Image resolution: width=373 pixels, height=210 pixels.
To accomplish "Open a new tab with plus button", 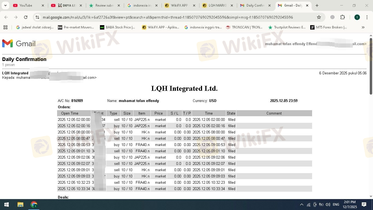I will [317, 5].
